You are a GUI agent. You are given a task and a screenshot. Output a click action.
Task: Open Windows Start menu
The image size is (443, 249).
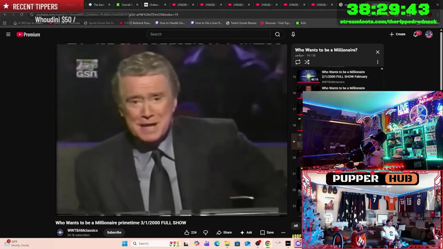click(125, 243)
